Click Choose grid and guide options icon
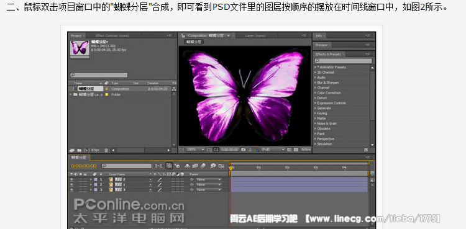The height and width of the screenshot is (229, 466). tap(209, 150)
